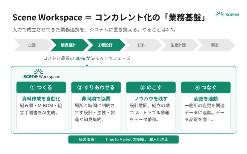Click the heading 非同期で協業

click(x=96, y=99)
